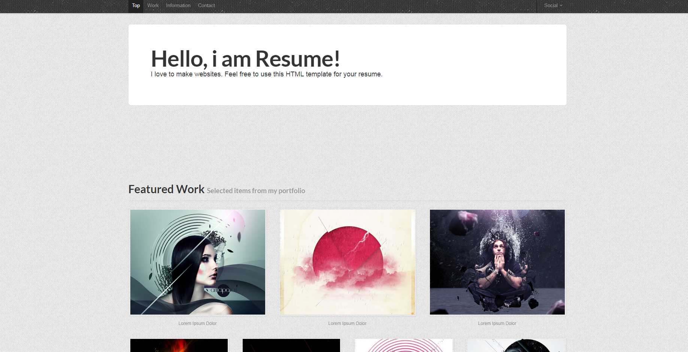Viewport: 688px width, 352px height.
Task: Click the caption beneath the praying man artwork
Action: click(x=497, y=324)
